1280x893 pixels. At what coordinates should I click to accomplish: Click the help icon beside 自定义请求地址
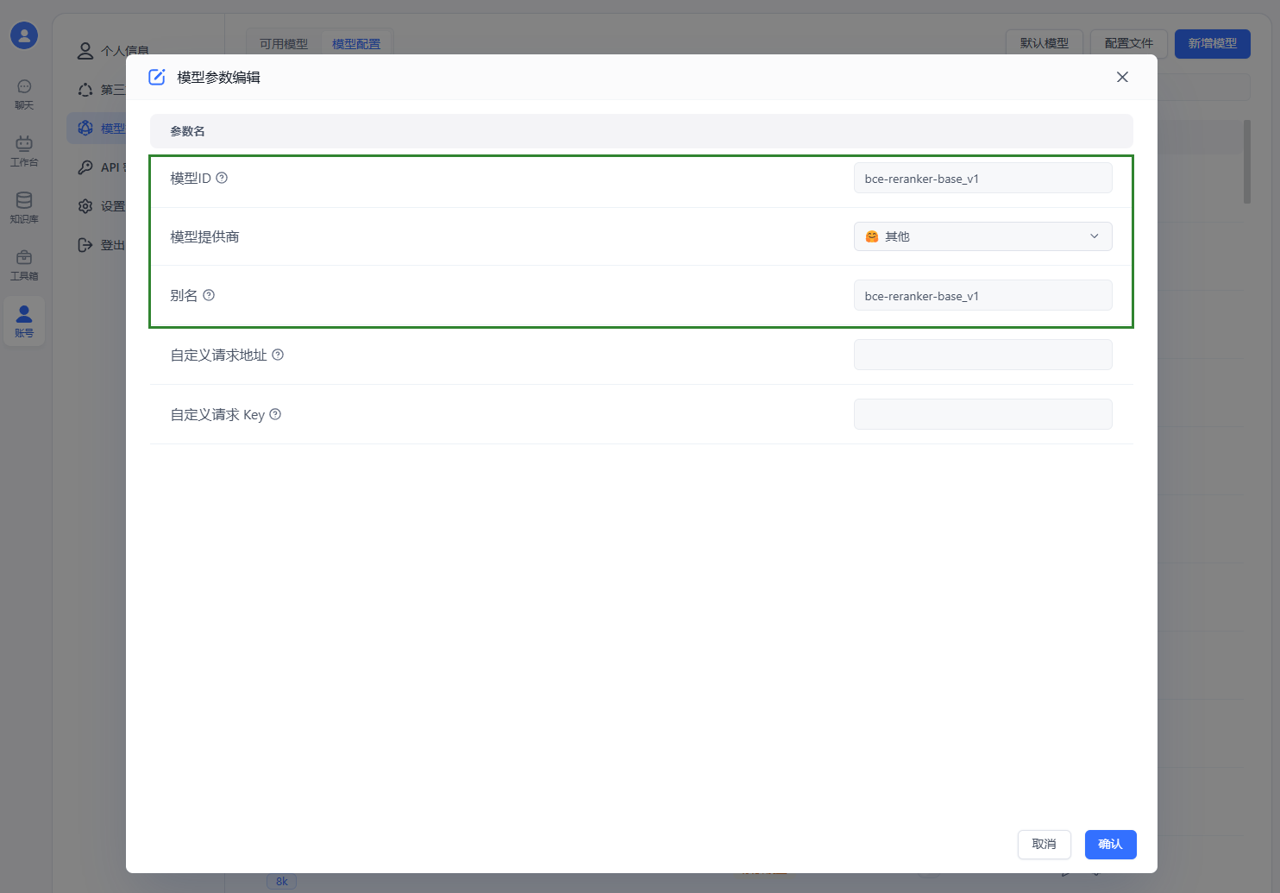[x=278, y=355]
